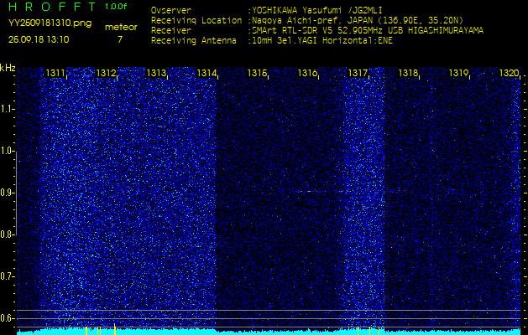Click the 1316 time axis label
Image resolution: width=528 pixels, height=335 pixels.
307,73
